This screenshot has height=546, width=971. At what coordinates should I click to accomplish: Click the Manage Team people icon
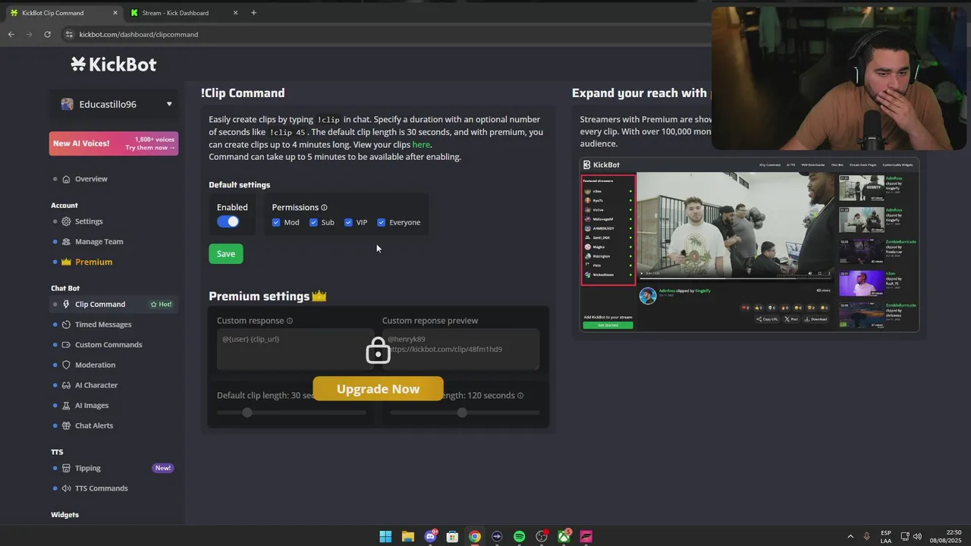[x=66, y=242]
